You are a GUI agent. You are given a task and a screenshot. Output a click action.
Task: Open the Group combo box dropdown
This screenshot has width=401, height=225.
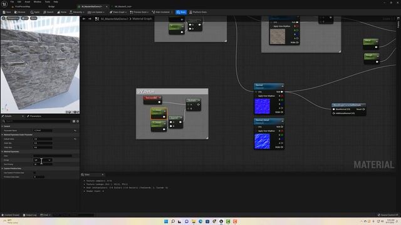click(x=43, y=160)
